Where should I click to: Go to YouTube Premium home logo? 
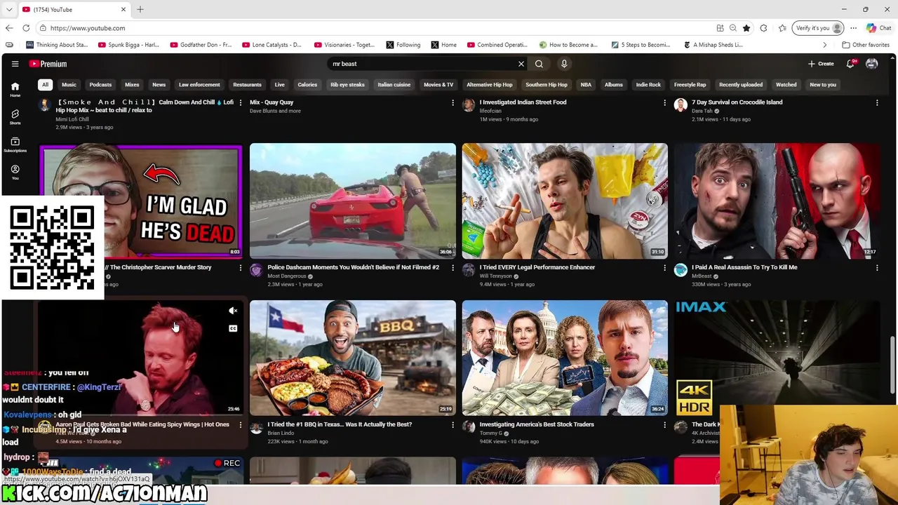pyautogui.click(x=48, y=64)
